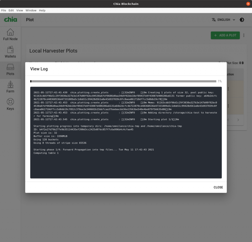Click the Chia logo in sidebar
Screen dimensions: 252x242
10,20
